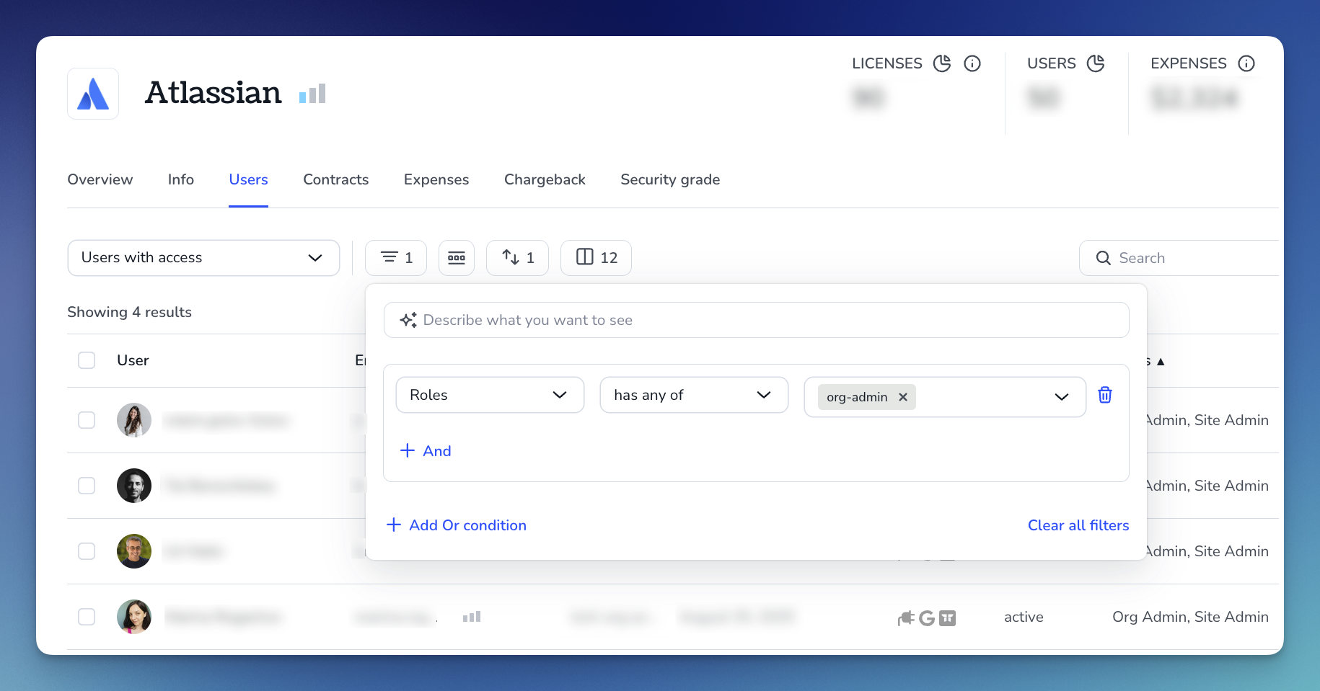Switch to the Overview tab
Viewport: 1320px width, 691px height.
(100, 179)
